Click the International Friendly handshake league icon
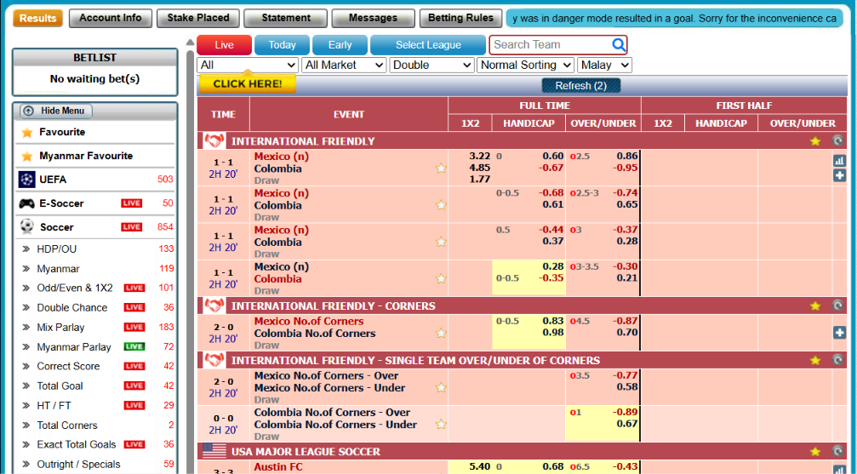 point(214,141)
